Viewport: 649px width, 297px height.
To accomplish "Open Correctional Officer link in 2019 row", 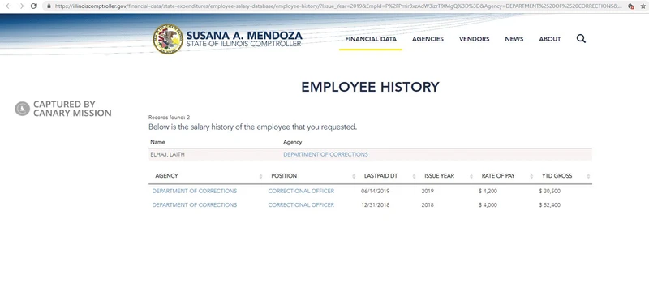I will 301,191.
